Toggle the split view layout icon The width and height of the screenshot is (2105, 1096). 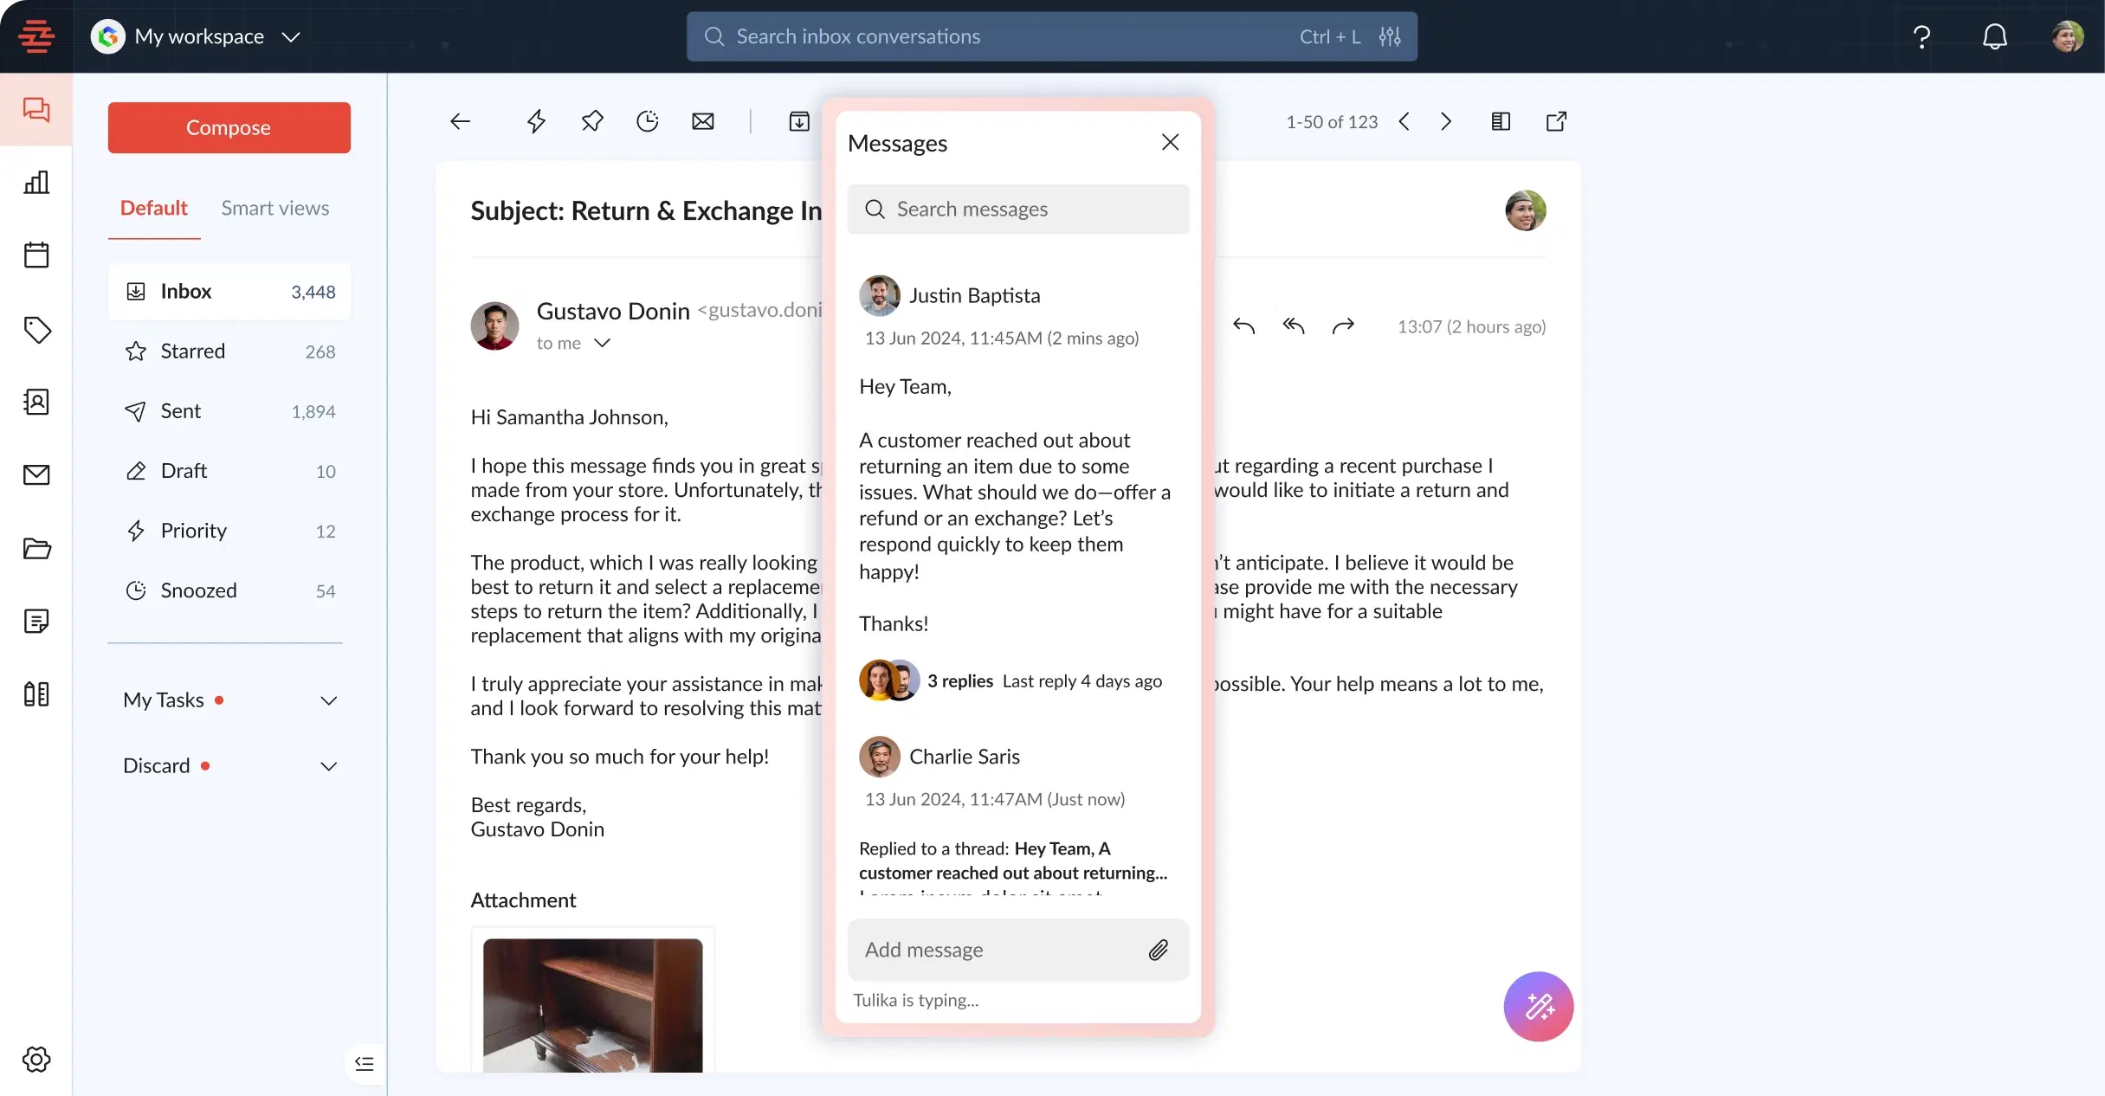pyautogui.click(x=1501, y=121)
